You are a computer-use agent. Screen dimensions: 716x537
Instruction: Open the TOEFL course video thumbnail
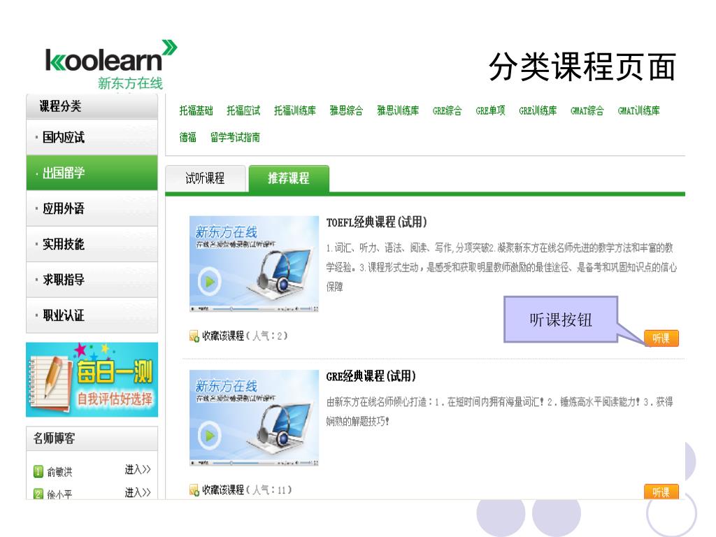coord(254,264)
